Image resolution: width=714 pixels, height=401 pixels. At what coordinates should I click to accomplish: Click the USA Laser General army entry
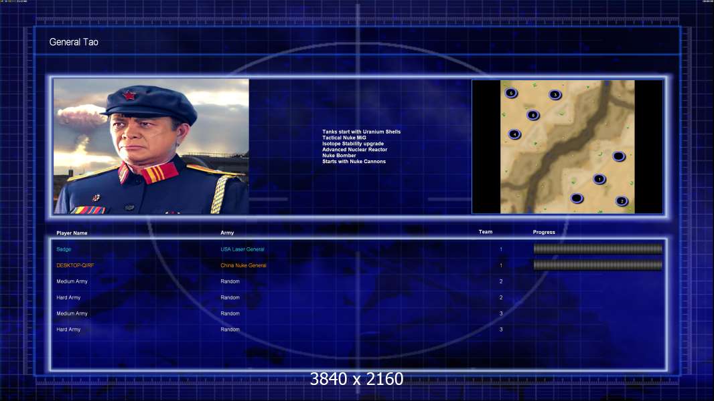point(242,249)
